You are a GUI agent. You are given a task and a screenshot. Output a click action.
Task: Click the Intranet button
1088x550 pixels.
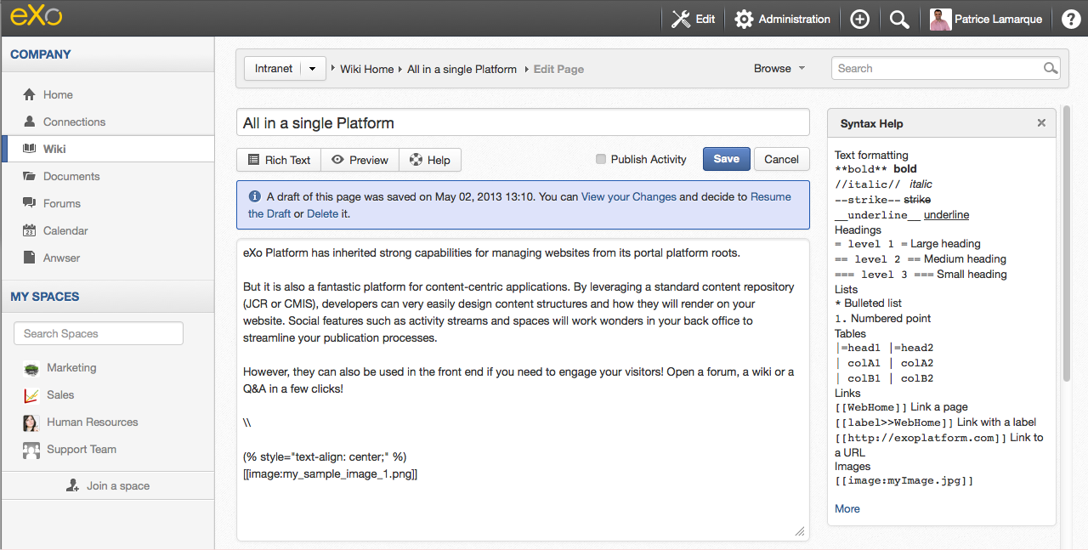[x=274, y=69]
